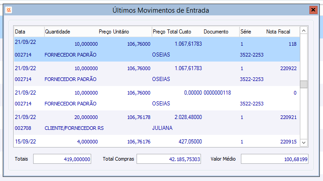323x181 pixels.
Task: Select the row with Nota Fiscal 220921
Action: 157,123
